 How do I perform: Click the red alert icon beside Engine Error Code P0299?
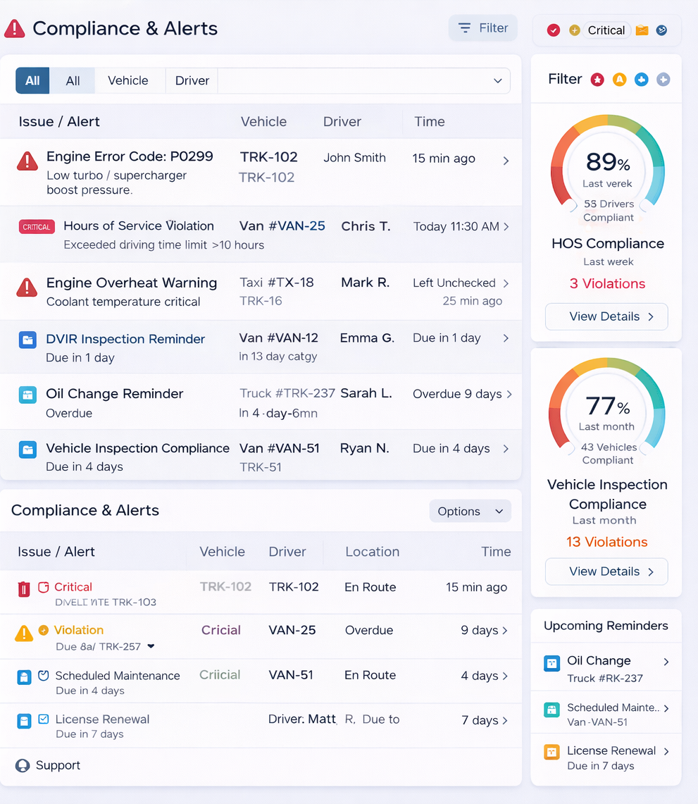pyautogui.click(x=27, y=161)
